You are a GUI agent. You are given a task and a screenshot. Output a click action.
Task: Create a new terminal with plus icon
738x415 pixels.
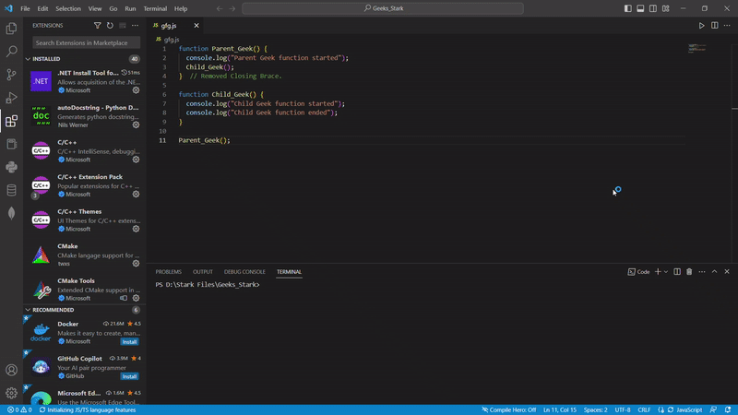click(x=658, y=271)
